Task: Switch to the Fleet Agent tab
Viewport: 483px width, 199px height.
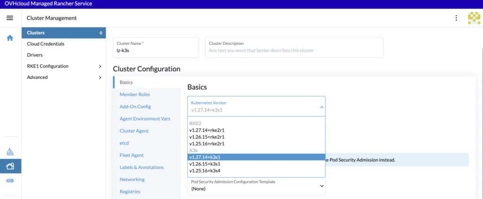Action: pos(147,155)
